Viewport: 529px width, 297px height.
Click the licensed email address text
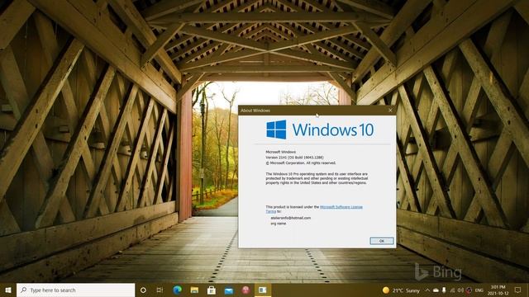coord(290,218)
